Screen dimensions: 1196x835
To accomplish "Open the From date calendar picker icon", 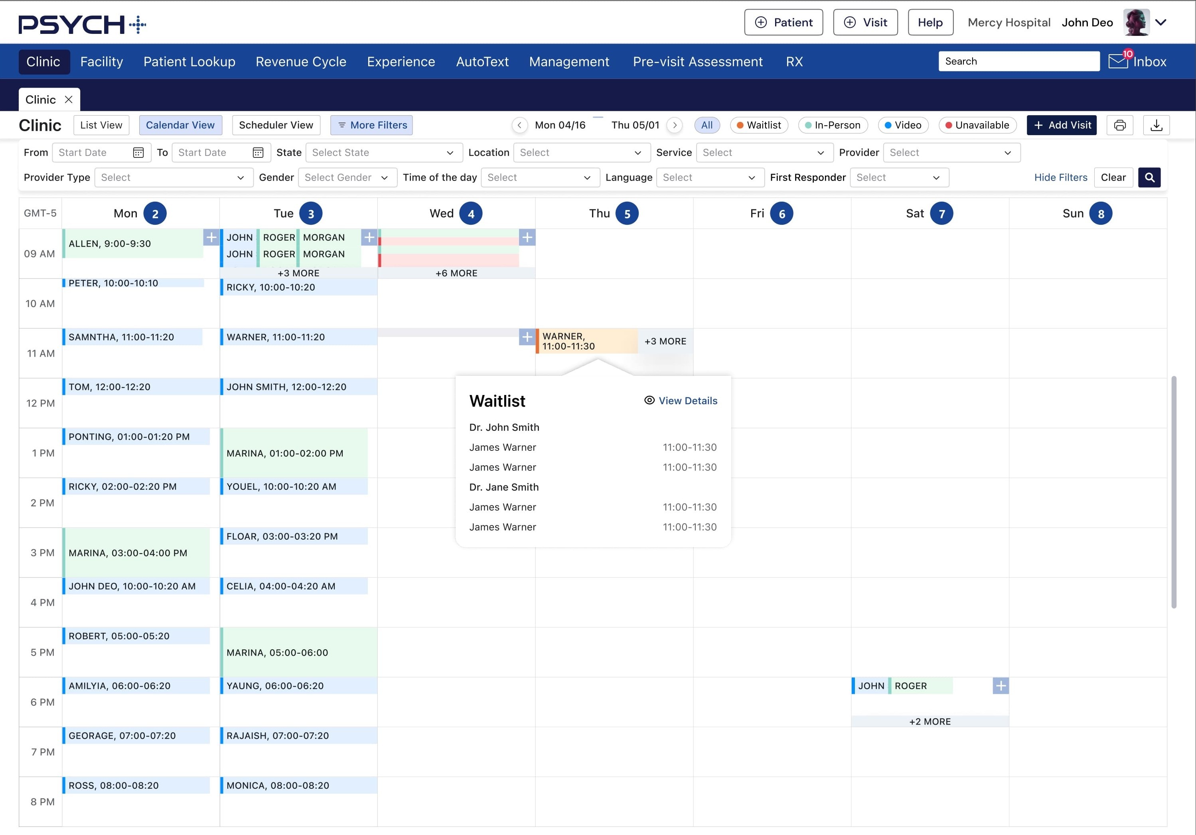I will (x=138, y=153).
